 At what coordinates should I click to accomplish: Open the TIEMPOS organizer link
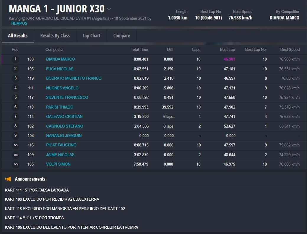19,23
